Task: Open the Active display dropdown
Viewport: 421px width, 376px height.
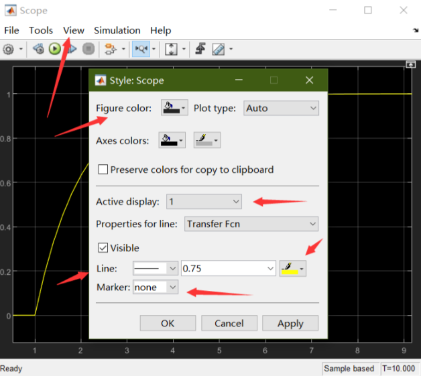Action: click(204, 202)
